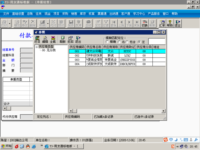This screenshot has height=150, width=200.
Task: Click 编辑 edit icon in 参照 dialog
Action: tap(45, 40)
